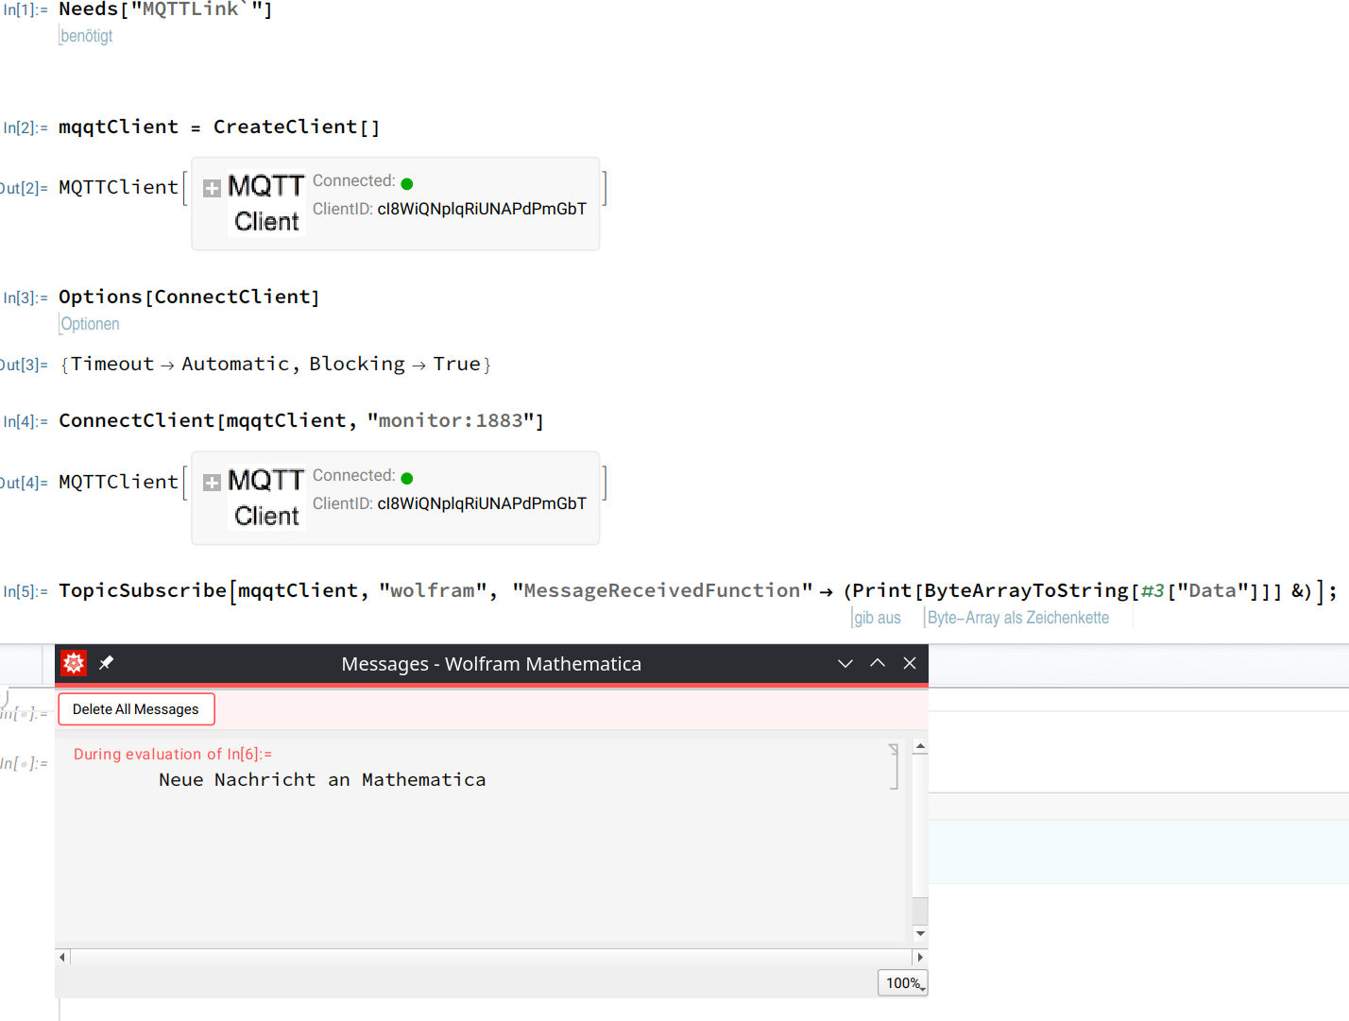
Task: Click the mqqtClient = CreateClient[] input
Action: [x=219, y=127]
